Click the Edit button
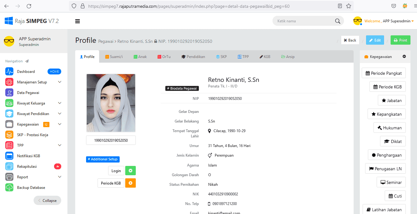 375,40
